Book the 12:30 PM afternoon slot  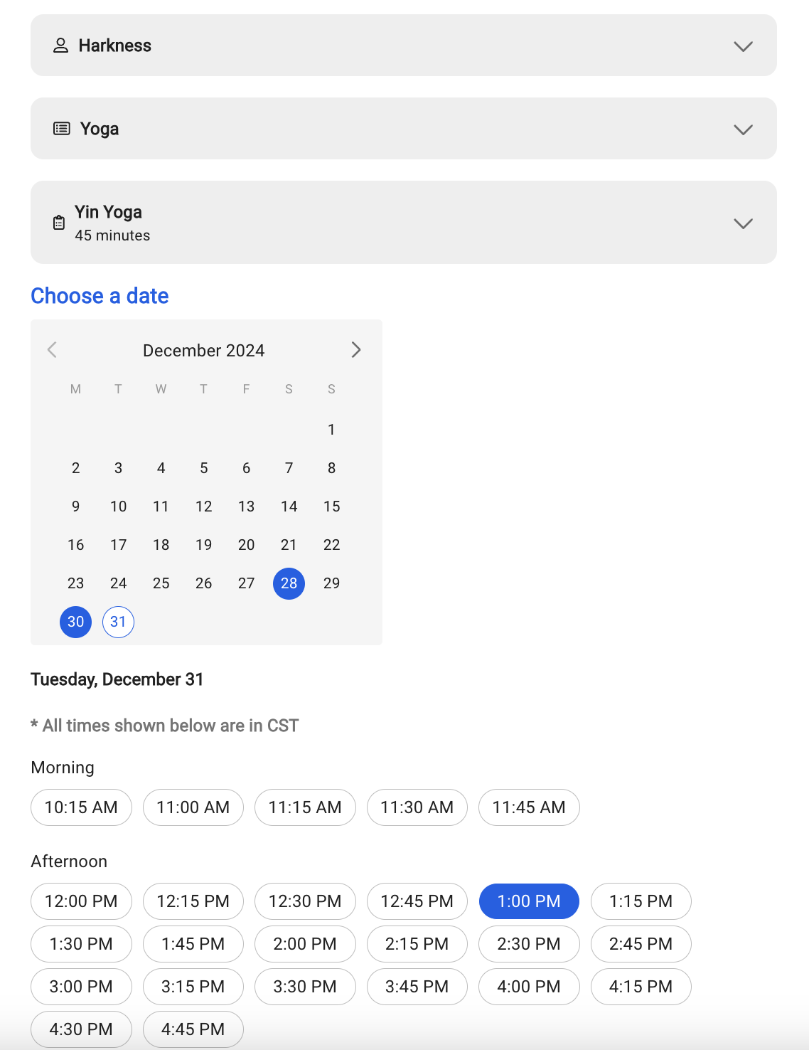[x=305, y=901]
